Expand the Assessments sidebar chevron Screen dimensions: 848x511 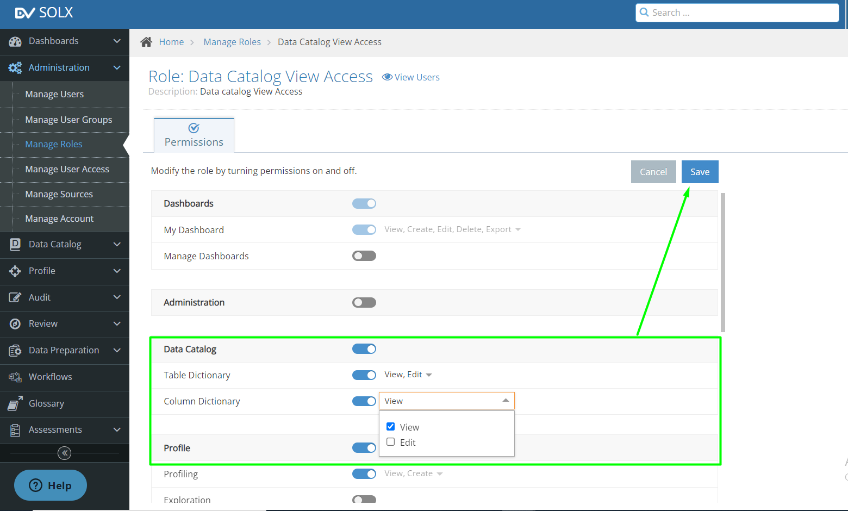pos(117,430)
